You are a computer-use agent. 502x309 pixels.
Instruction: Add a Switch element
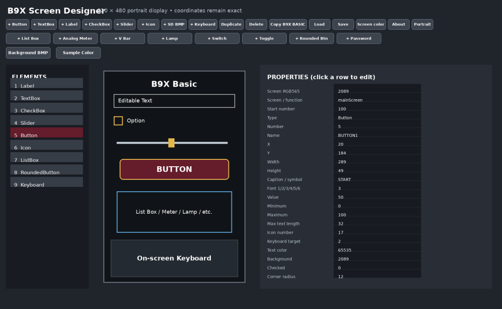pos(217,38)
